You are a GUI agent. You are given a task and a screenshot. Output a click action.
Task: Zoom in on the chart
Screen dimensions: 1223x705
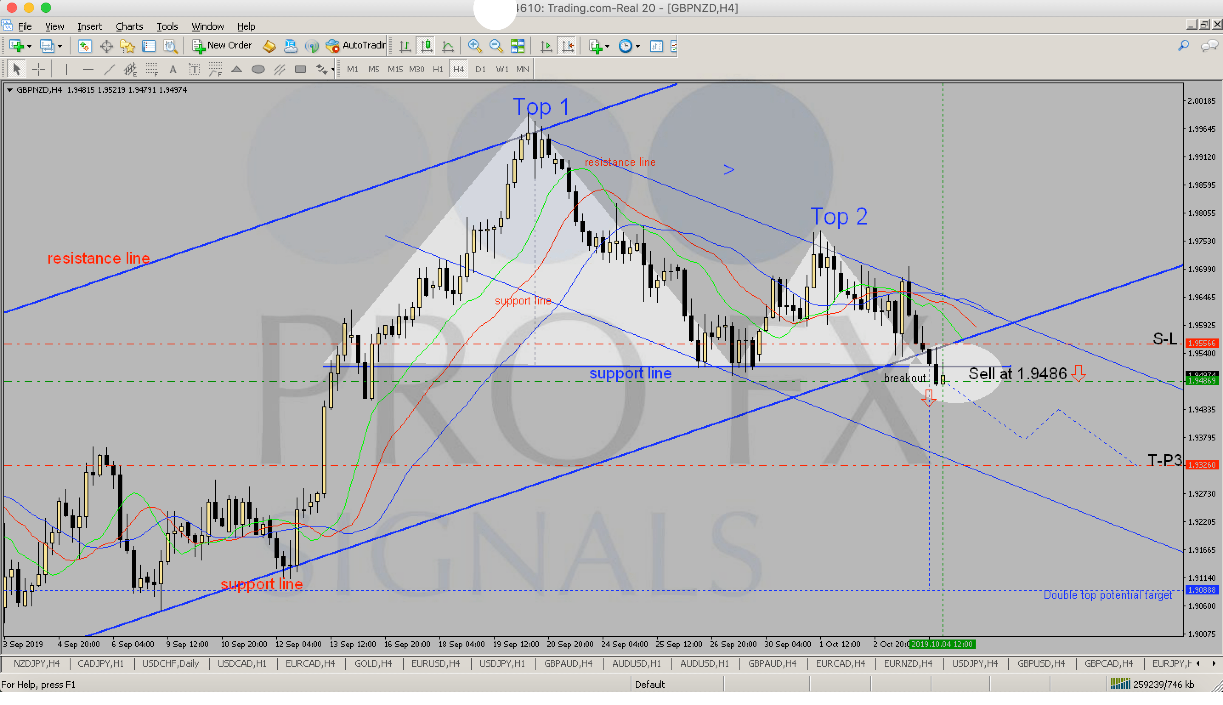pyautogui.click(x=474, y=46)
